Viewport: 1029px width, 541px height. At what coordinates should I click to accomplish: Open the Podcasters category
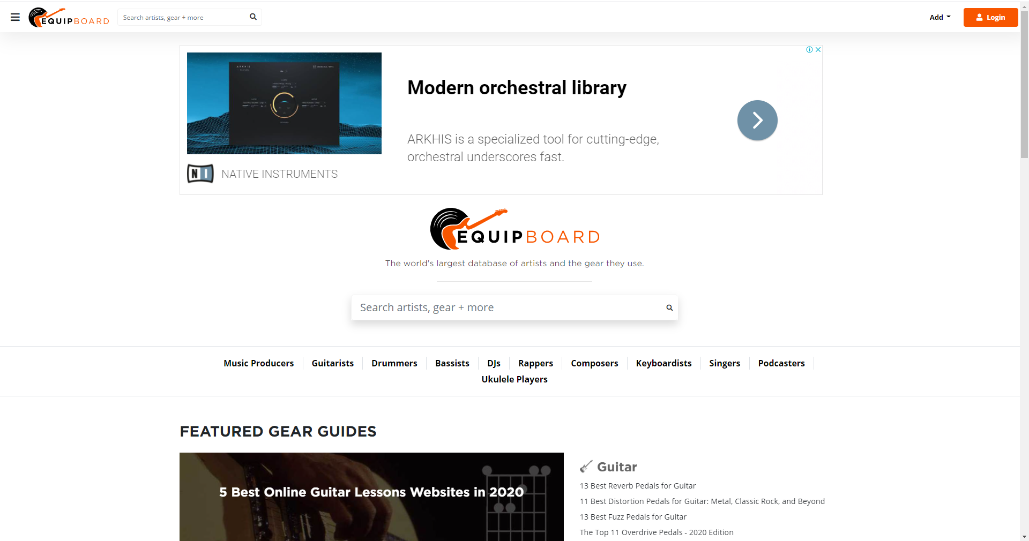[x=781, y=363]
